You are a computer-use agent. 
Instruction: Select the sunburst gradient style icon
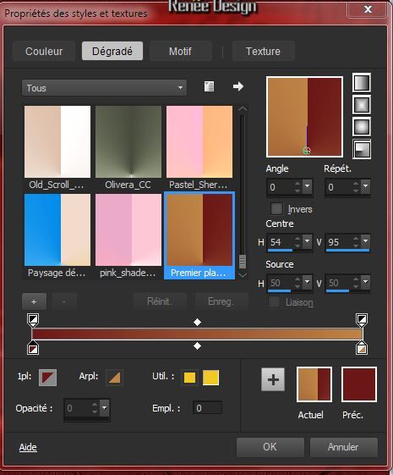tap(362, 127)
